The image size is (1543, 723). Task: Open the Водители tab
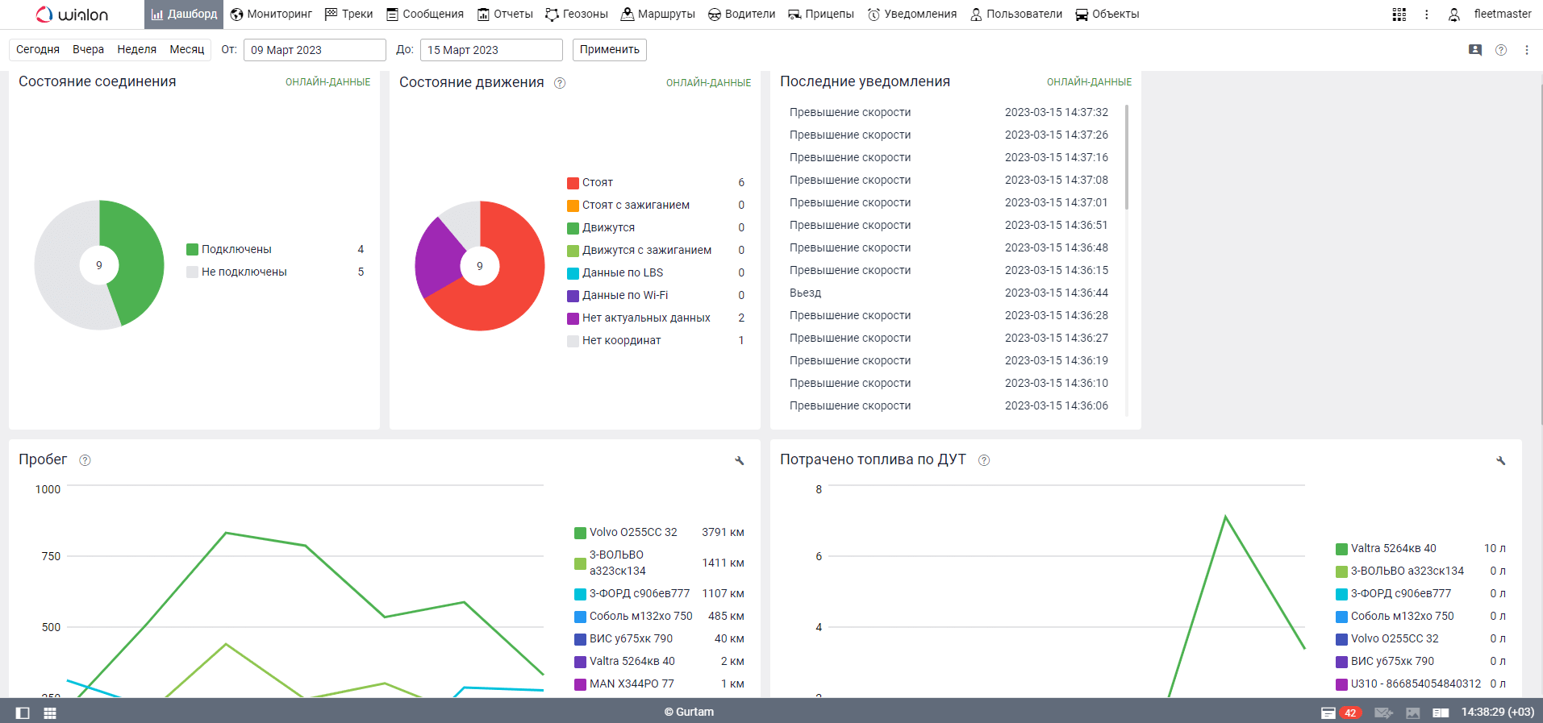pyautogui.click(x=741, y=15)
